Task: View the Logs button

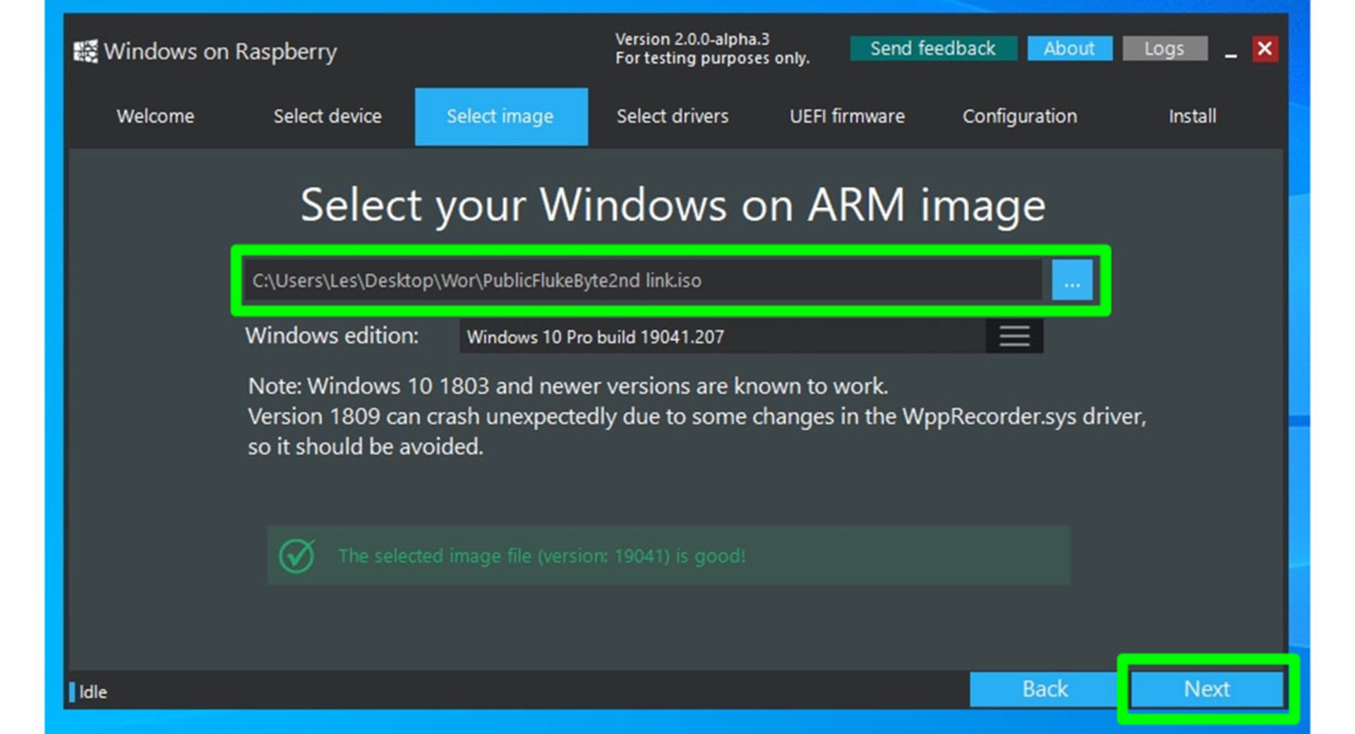Action: pyautogui.click(x=1164, y=48)
